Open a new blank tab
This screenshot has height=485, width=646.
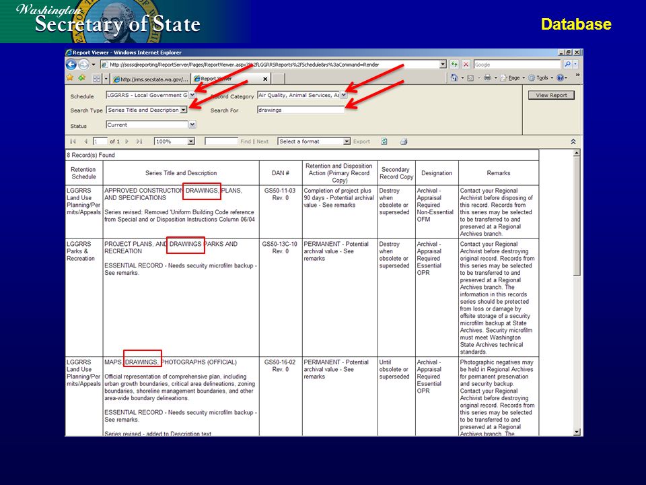tap(278, 79)
